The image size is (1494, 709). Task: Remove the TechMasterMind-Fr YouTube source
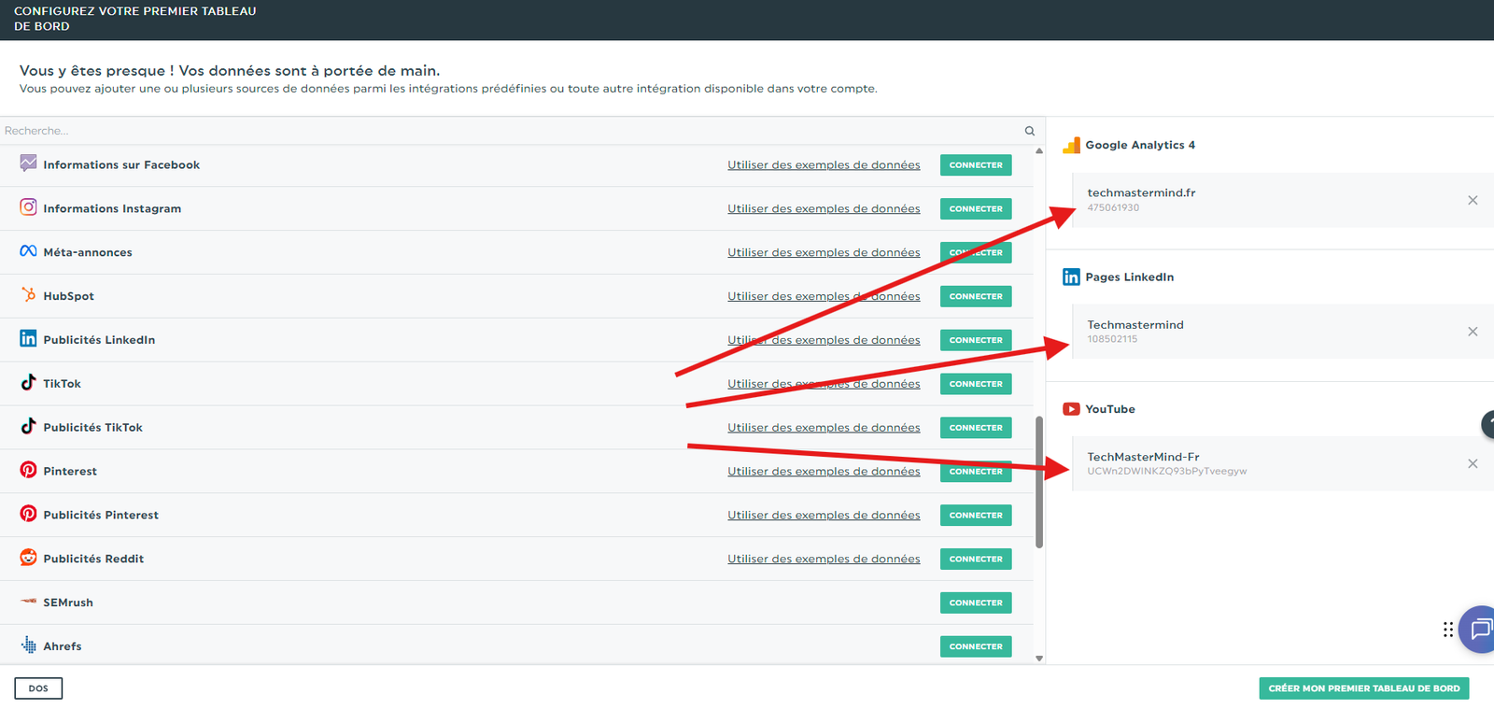(x=1473, y=463)
